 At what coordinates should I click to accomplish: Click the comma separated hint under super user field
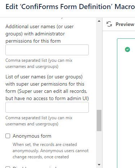39,121
